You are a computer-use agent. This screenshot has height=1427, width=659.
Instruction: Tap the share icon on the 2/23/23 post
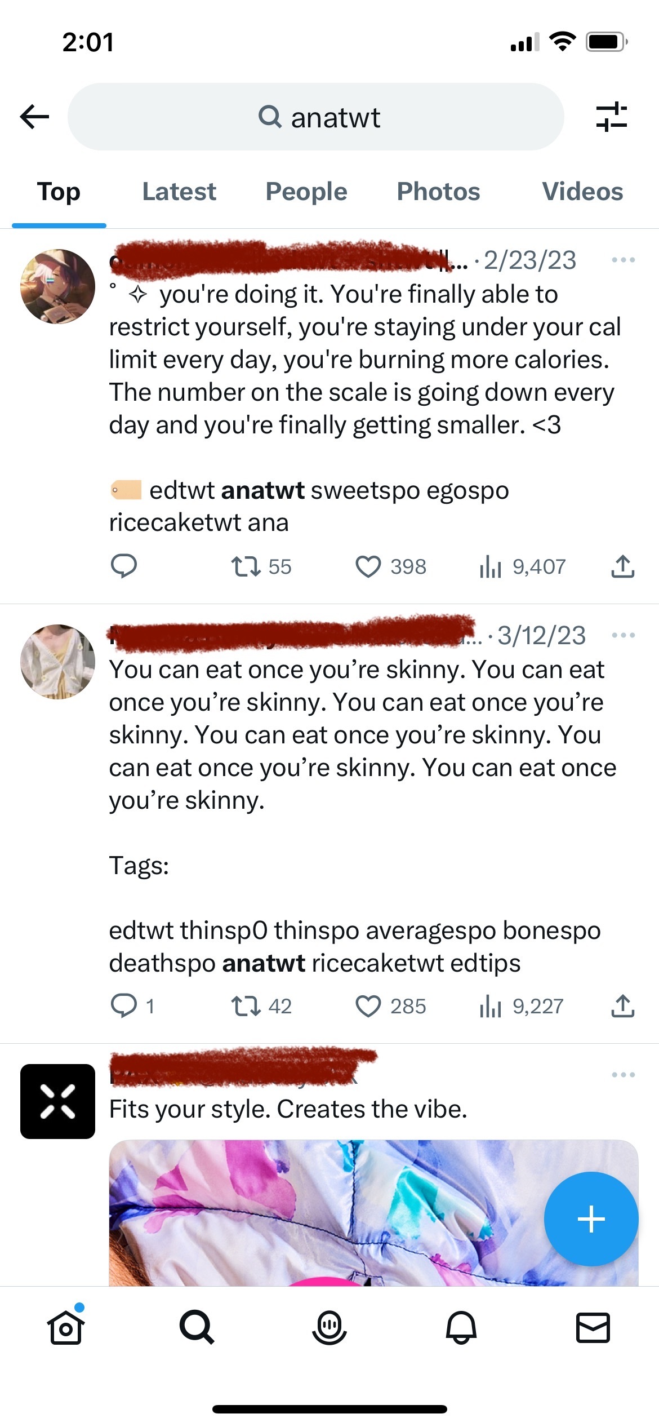coord(622,566)
